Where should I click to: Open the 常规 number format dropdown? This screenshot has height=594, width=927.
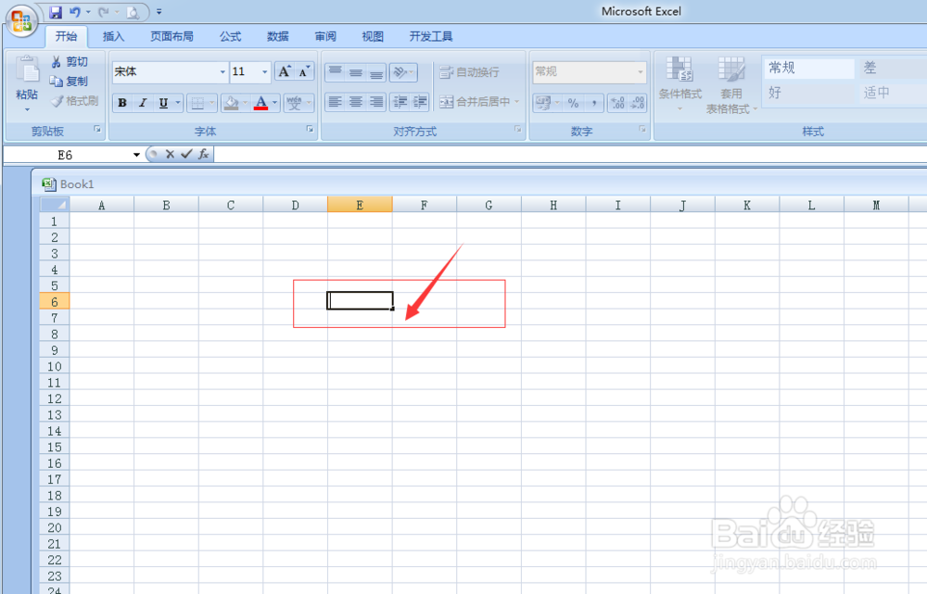click(641, 72)
